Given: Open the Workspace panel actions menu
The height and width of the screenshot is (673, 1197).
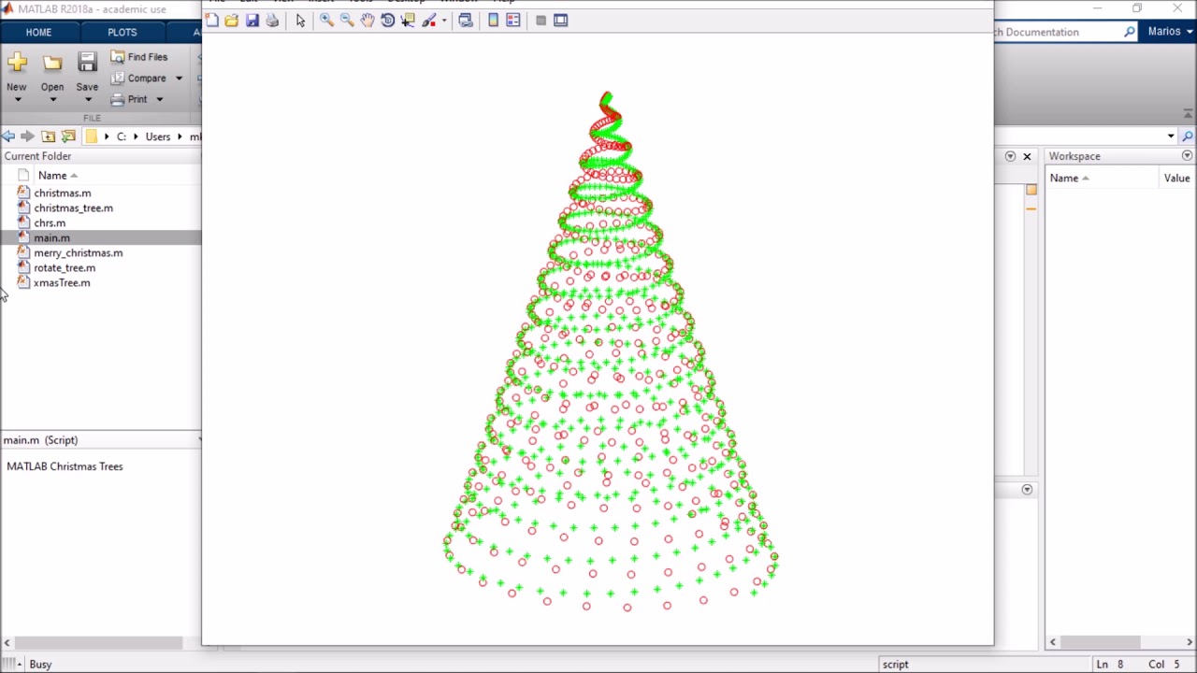Looking at the screenshot, I should [1187, 156].
